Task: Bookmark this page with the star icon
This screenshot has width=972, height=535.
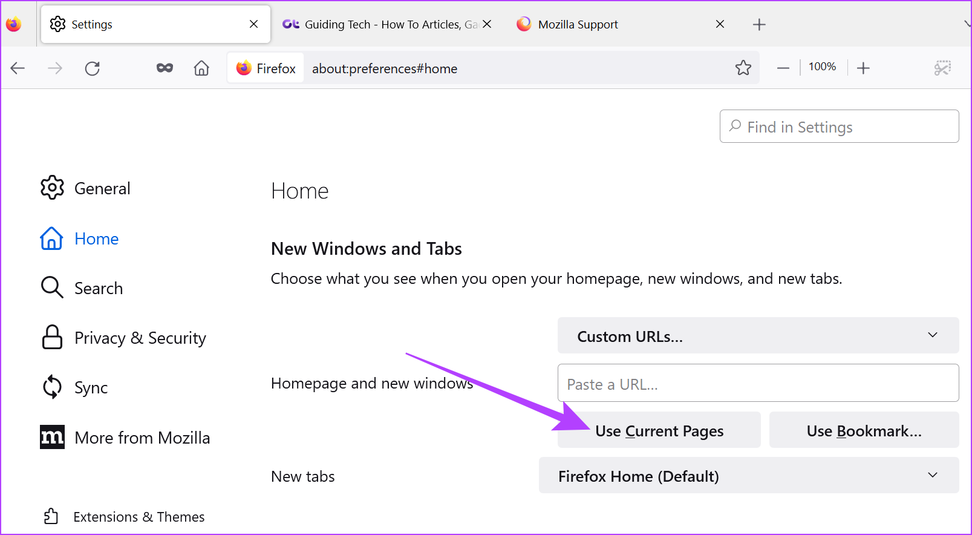Action: tap(743, 68)
